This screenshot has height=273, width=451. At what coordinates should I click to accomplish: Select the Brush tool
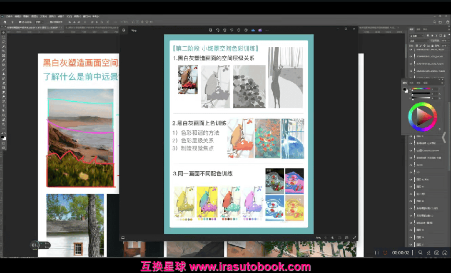point(4,70)
